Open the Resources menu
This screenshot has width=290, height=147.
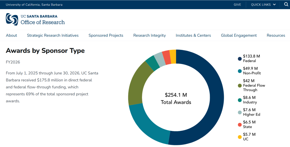pos(276,35)
